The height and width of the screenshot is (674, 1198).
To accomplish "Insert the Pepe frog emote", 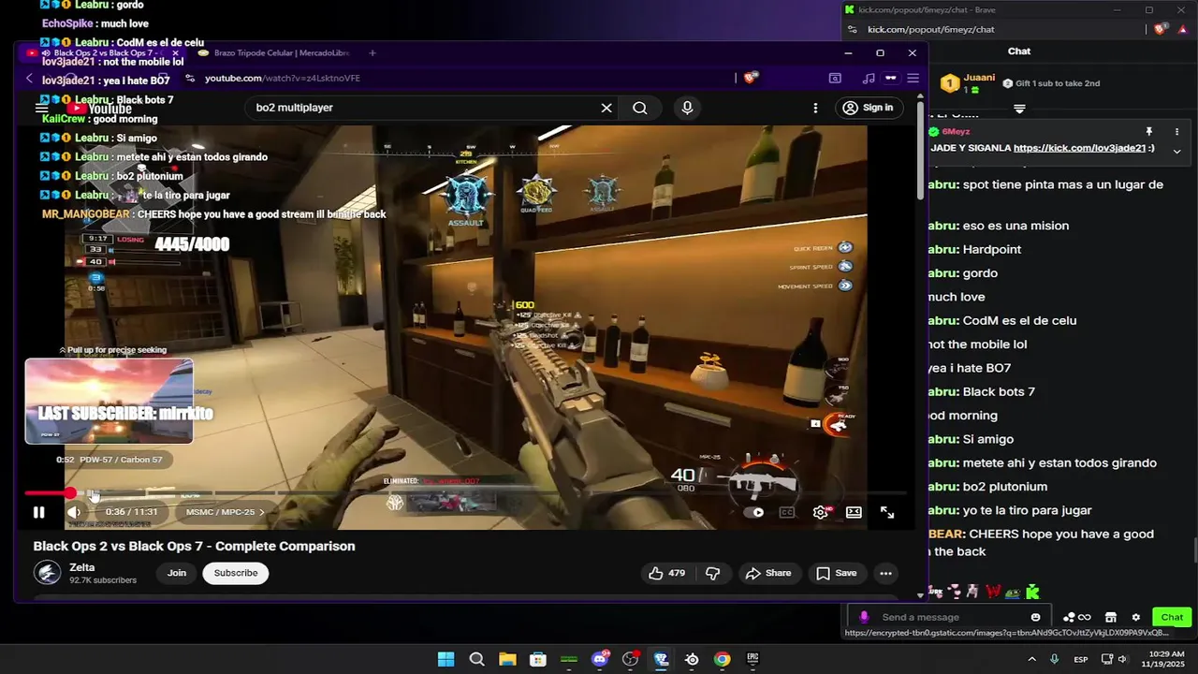I will click(1013, 592).
